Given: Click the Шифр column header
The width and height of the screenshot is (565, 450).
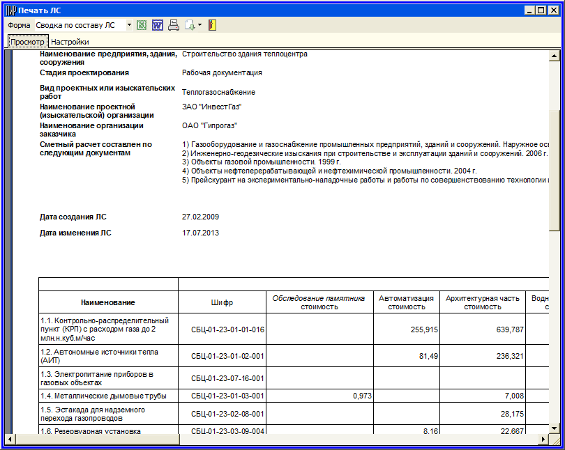Looking at the screenshot, I should point(222,303).
